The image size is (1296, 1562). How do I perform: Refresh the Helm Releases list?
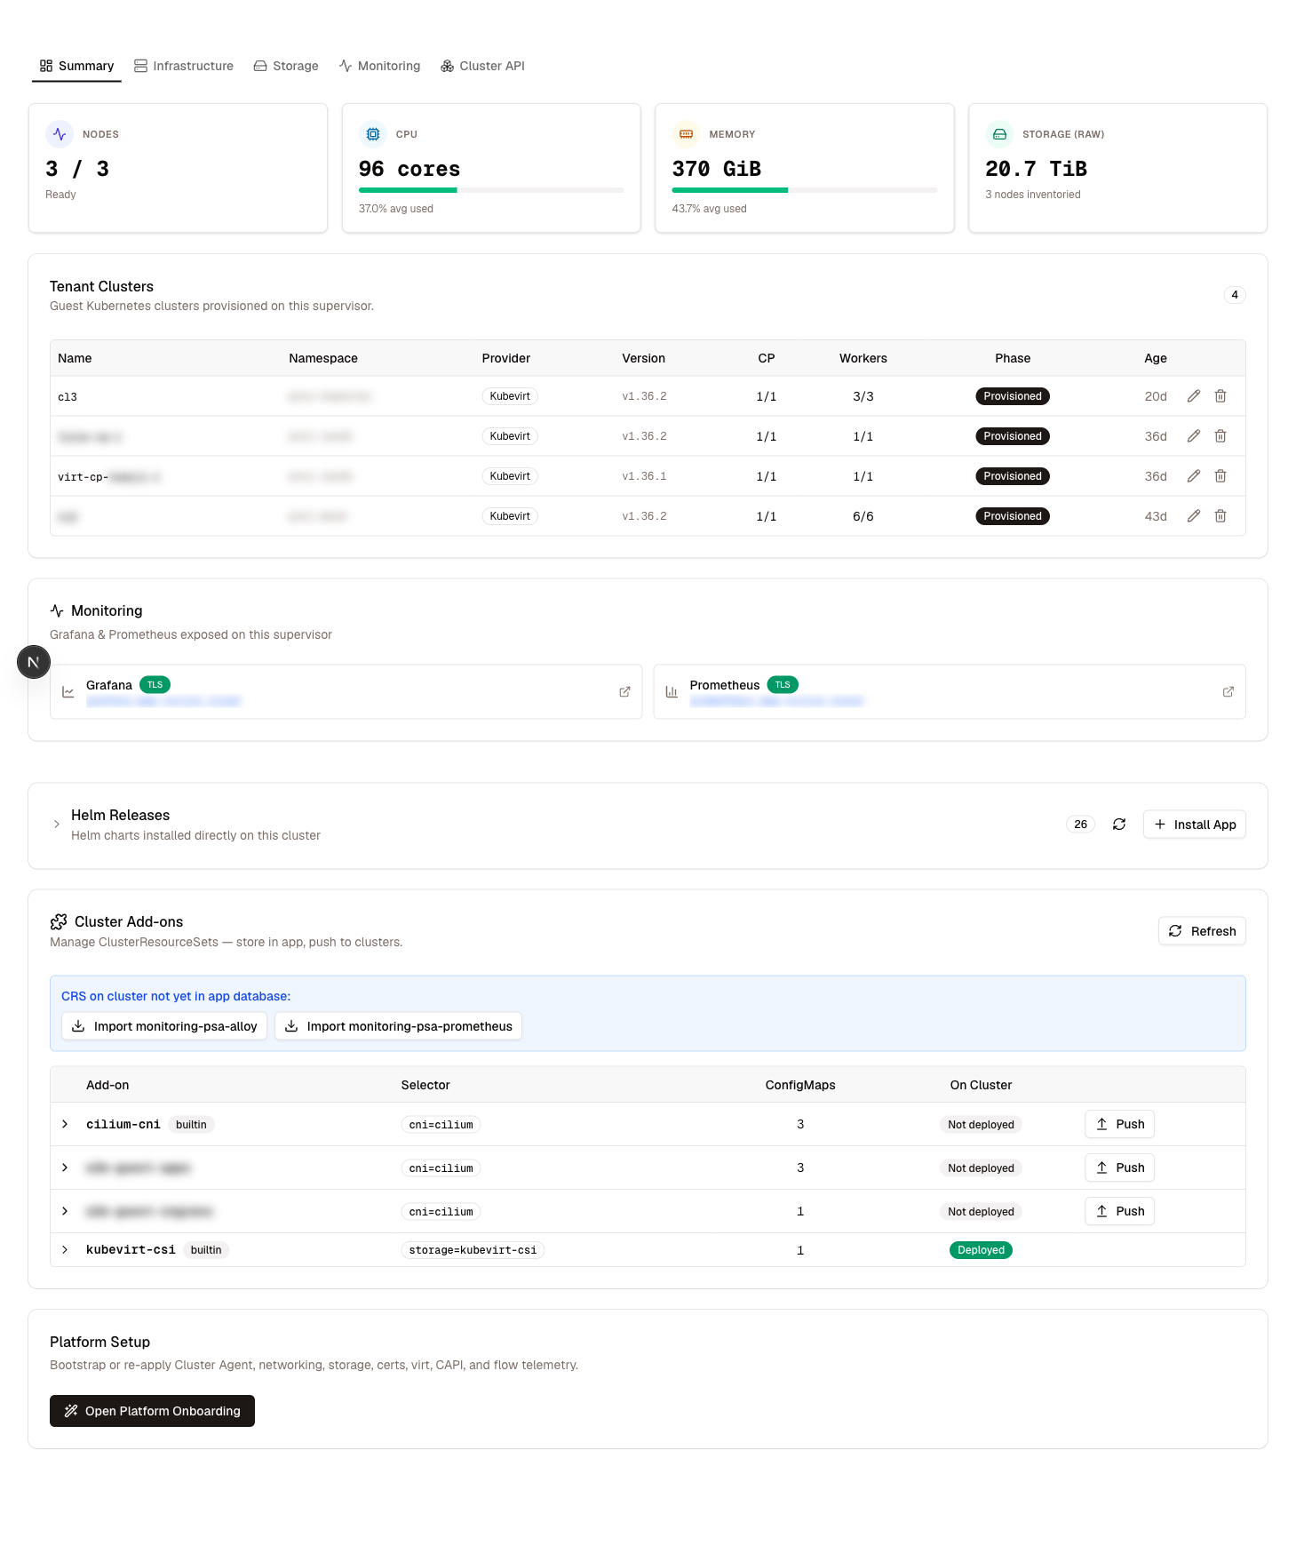pos(1119,825)
